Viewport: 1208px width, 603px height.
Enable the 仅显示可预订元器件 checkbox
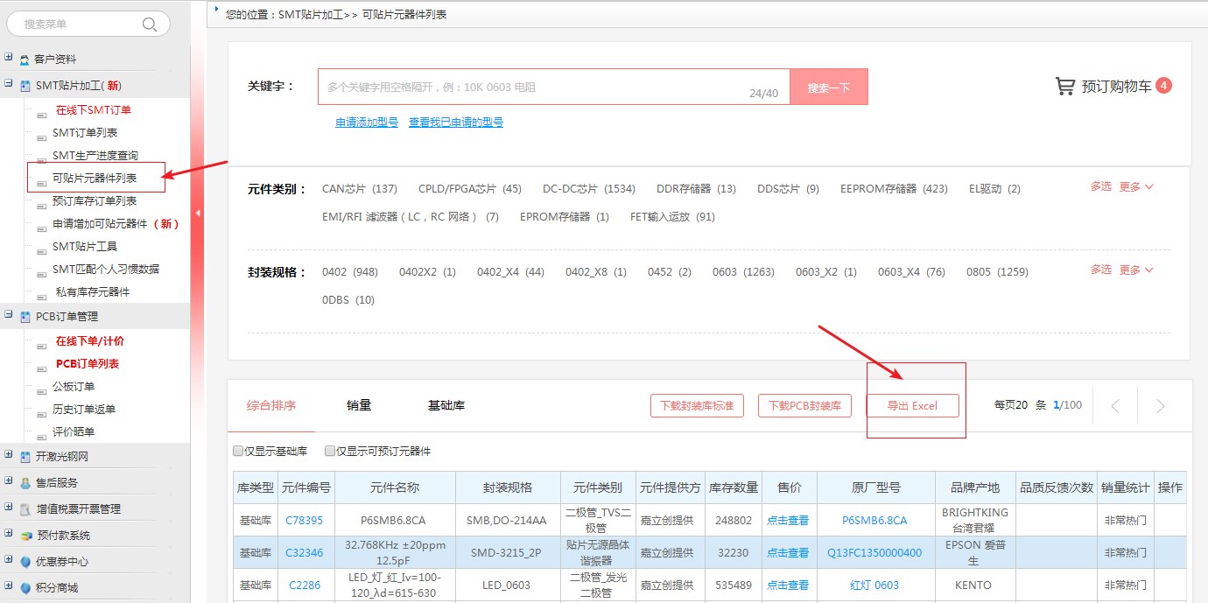pyautogui.click(x=330, y=452)
